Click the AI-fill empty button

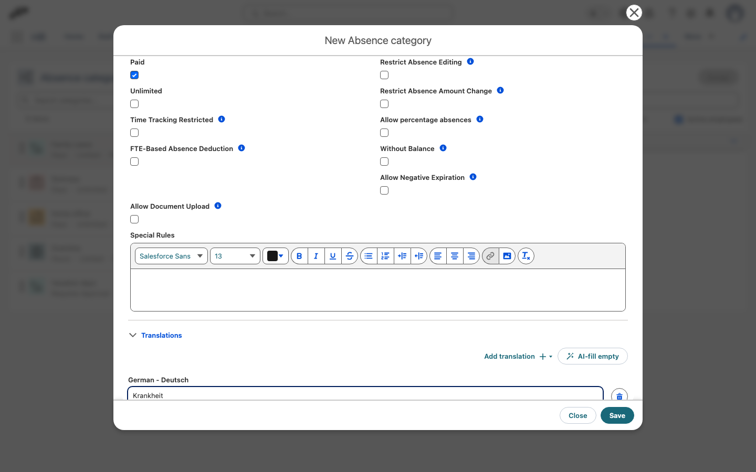pyautogui.click(x=593, y=356)
